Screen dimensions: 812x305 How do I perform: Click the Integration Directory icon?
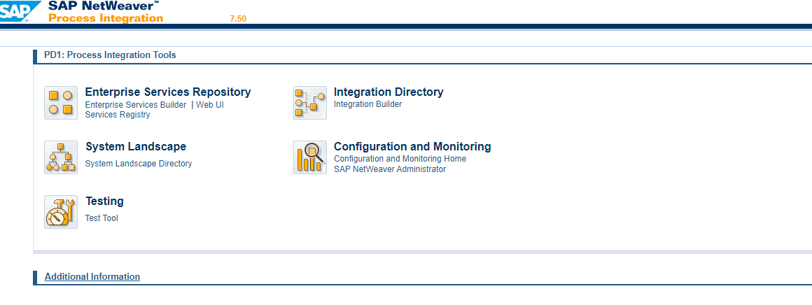(310, 103)
